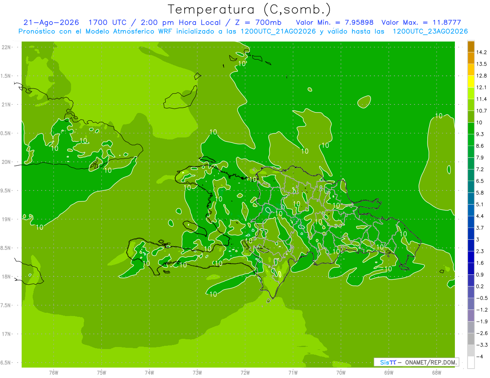Click 'Valor Min. = 7.95898' value
The image size is (490, 378).
click(335, 22)
